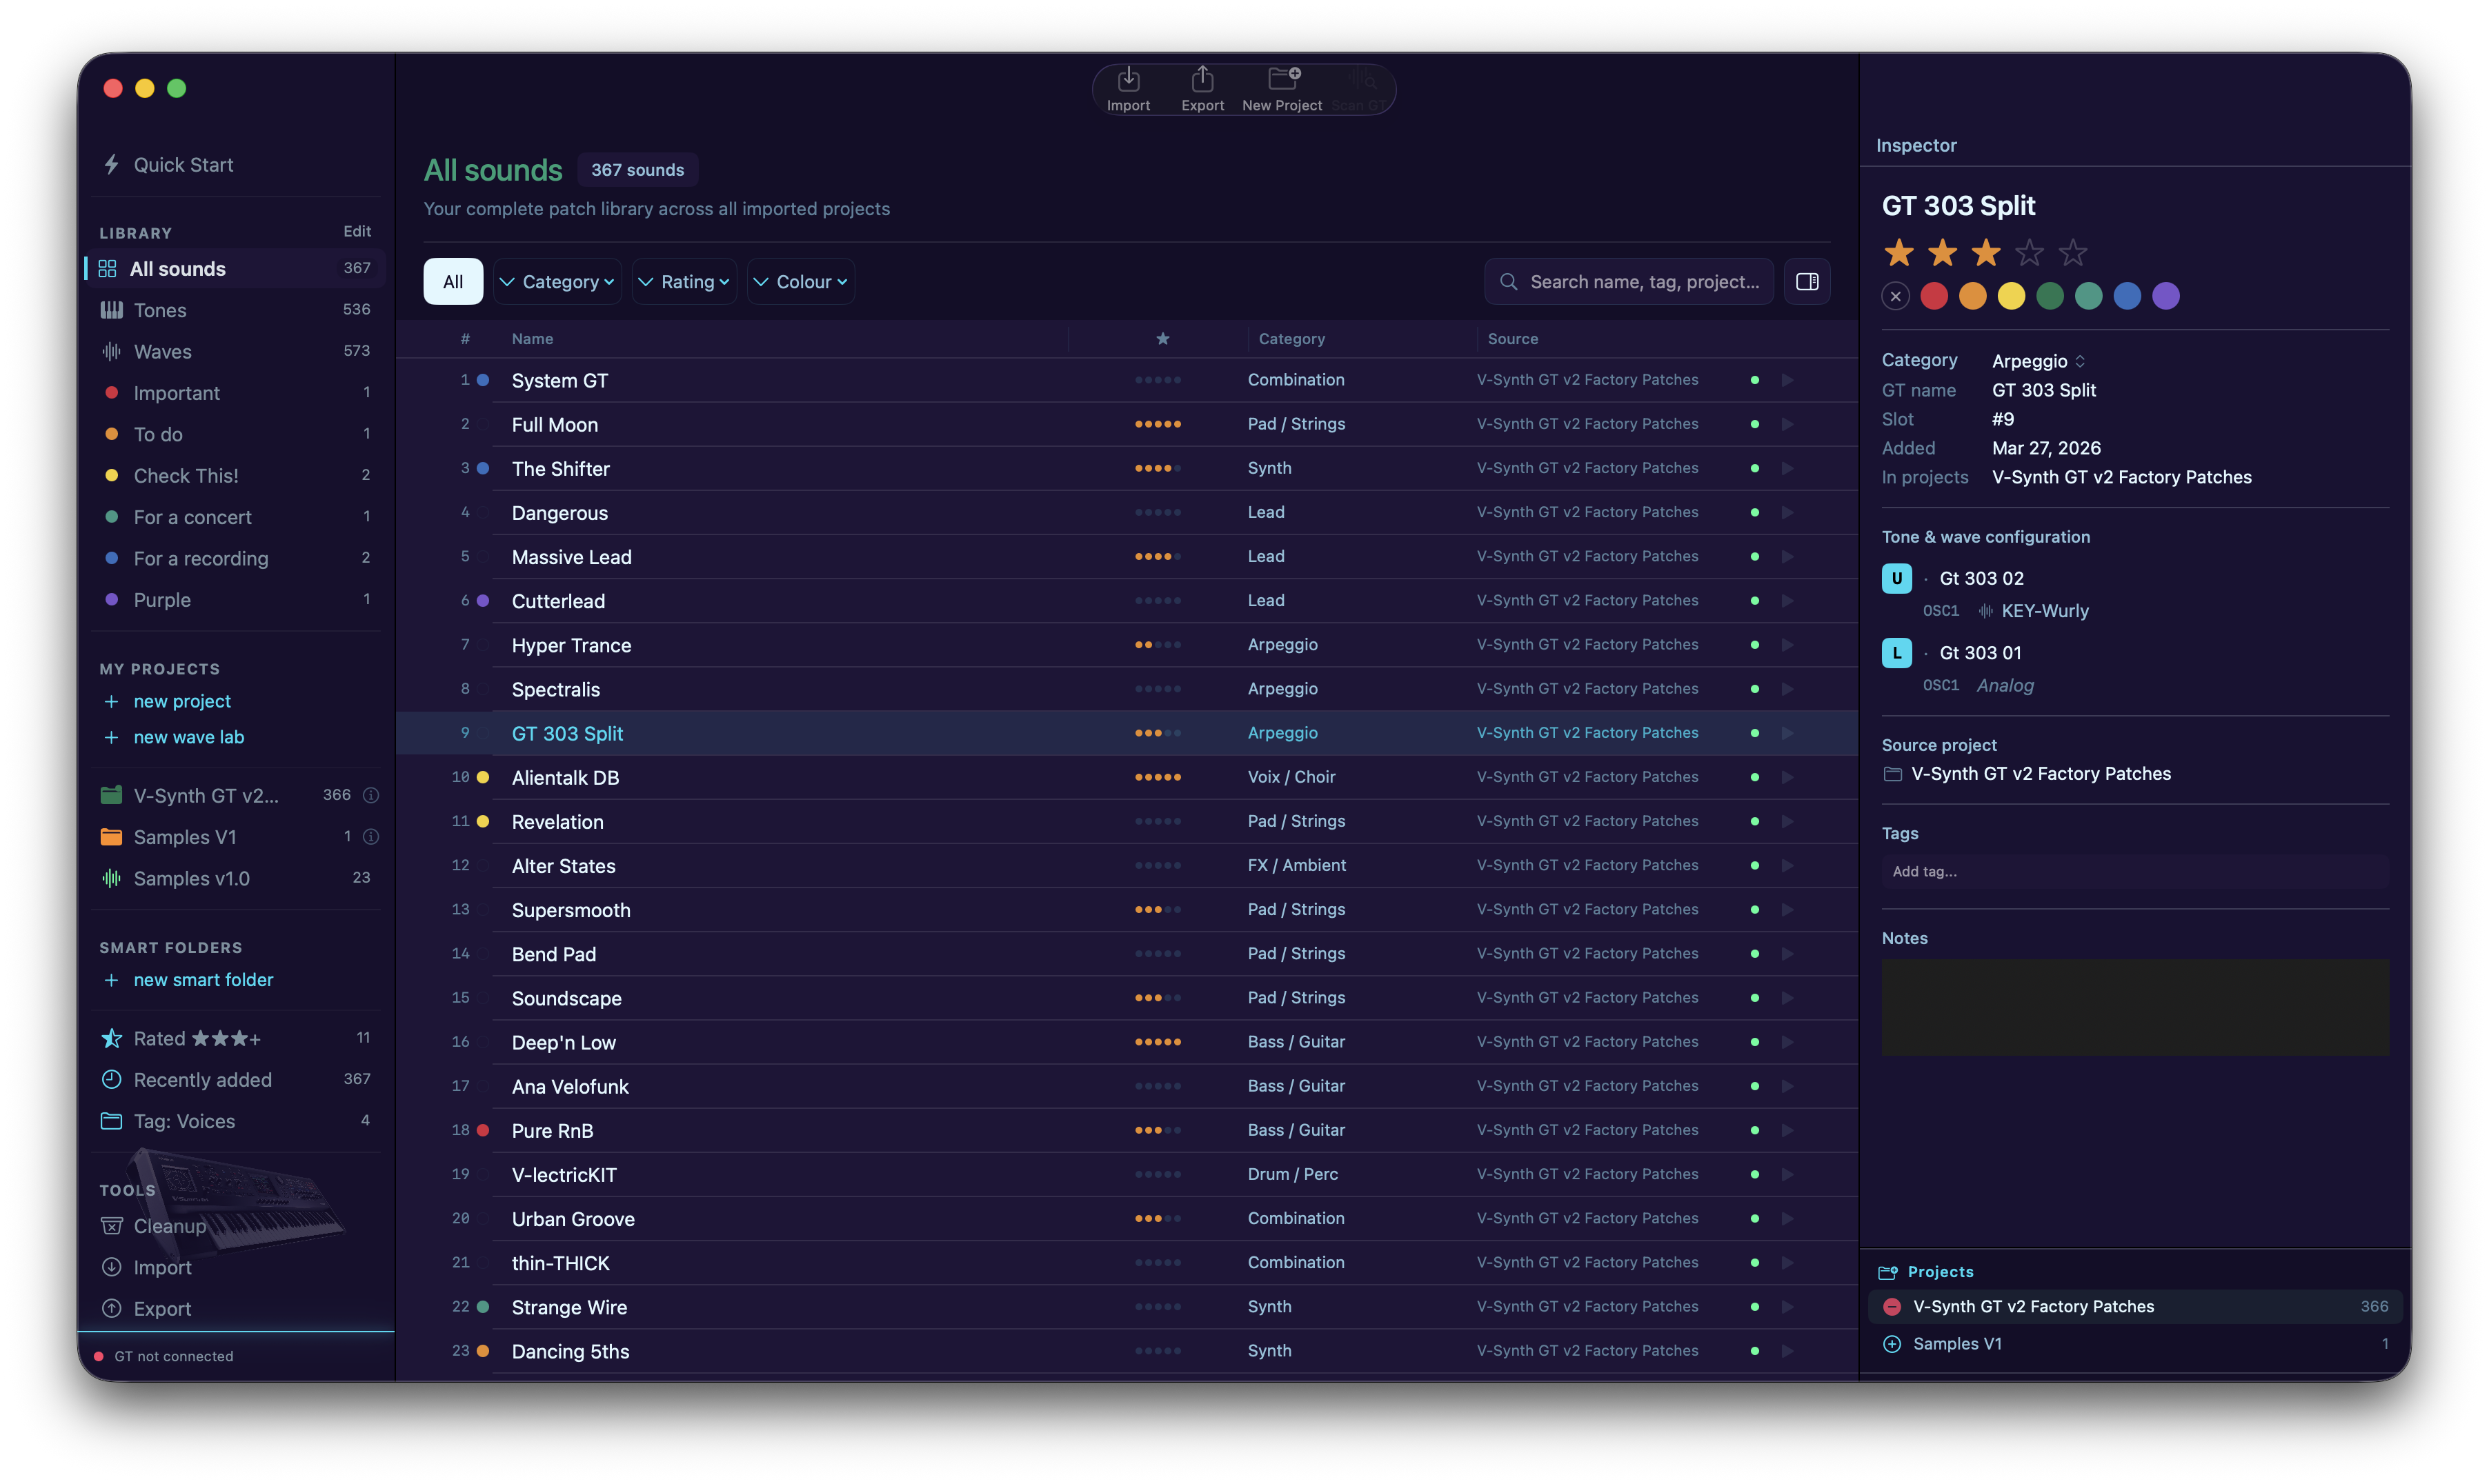Click the Tag: Voices folder icon

112,1121
